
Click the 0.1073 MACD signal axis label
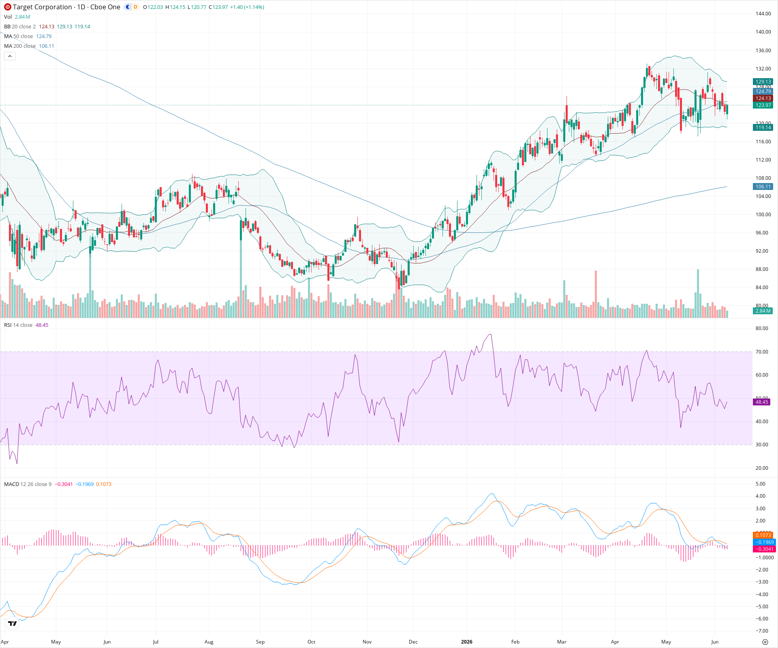tap(763, 535)
